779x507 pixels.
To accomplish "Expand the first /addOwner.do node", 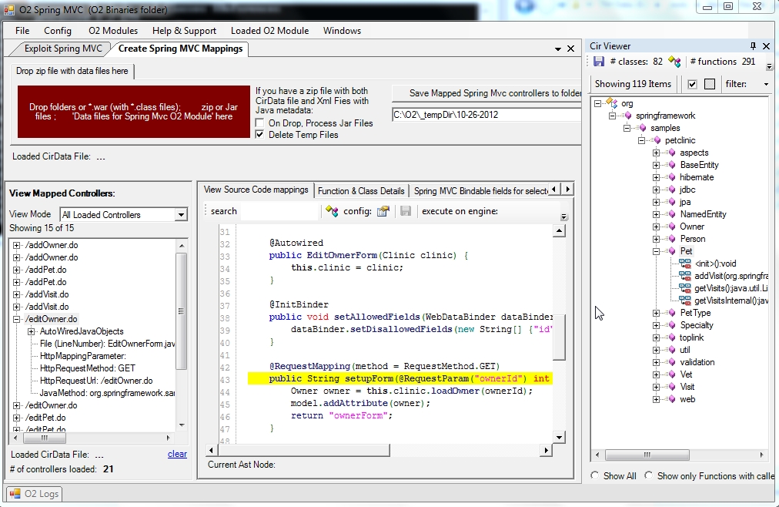I will pyautogui.click(x=17, y=245).
